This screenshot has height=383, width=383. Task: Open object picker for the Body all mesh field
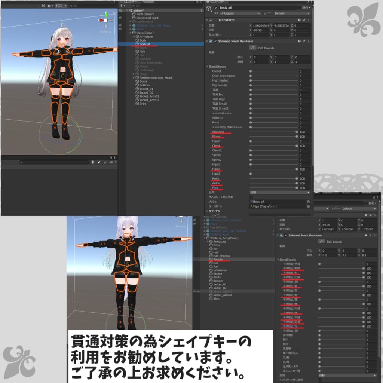tap(308, 202)
